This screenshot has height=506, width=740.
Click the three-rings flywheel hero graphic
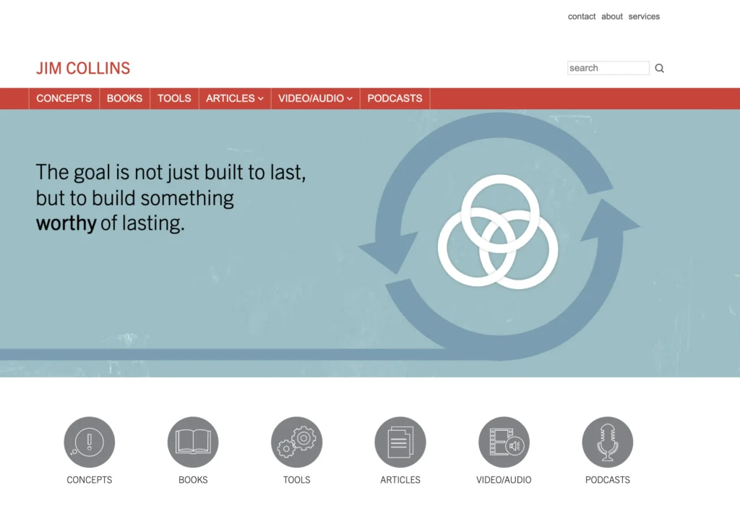point(499,232)
